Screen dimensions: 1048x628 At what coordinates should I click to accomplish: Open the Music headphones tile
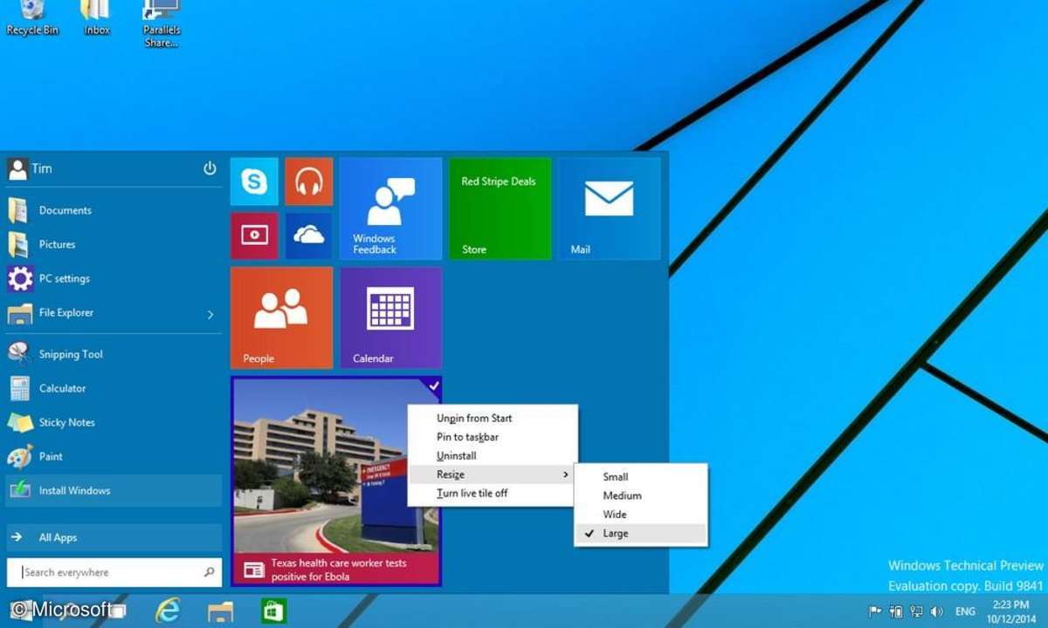(308, 181)
